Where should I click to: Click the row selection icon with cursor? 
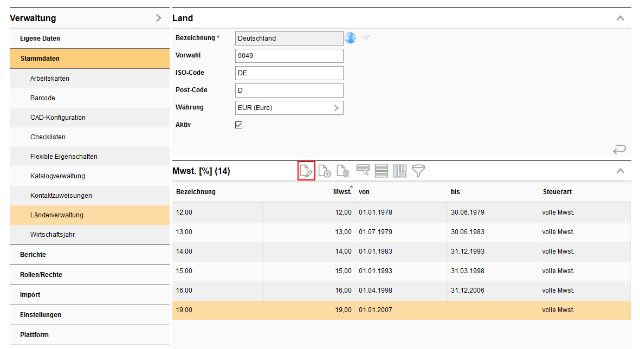(363, 171)
